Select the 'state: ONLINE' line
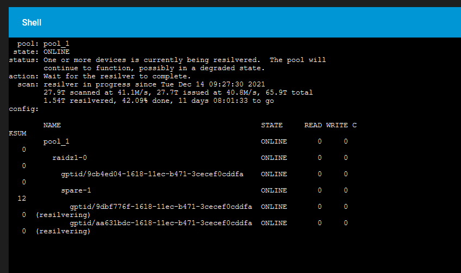Screen dimensions: 461x273 tap(41, 52)
